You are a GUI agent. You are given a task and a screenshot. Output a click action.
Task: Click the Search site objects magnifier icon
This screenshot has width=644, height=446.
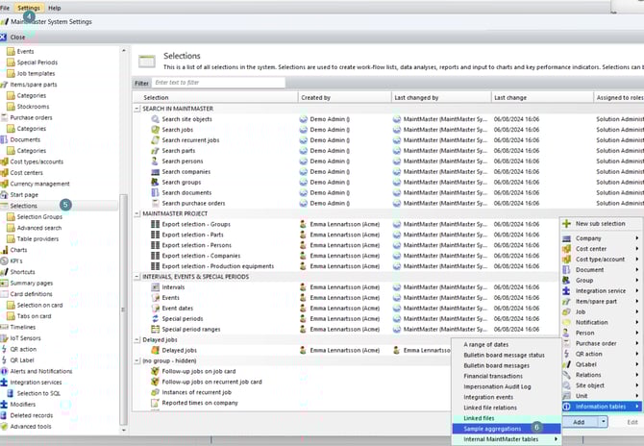pos(155,120)
